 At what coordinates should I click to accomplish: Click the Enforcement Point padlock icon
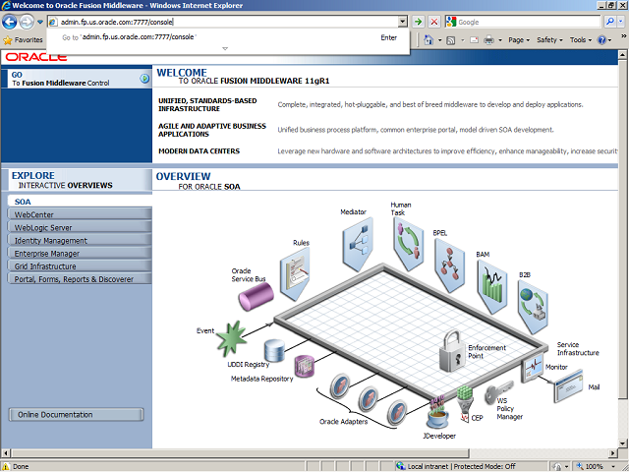[453, 350]
